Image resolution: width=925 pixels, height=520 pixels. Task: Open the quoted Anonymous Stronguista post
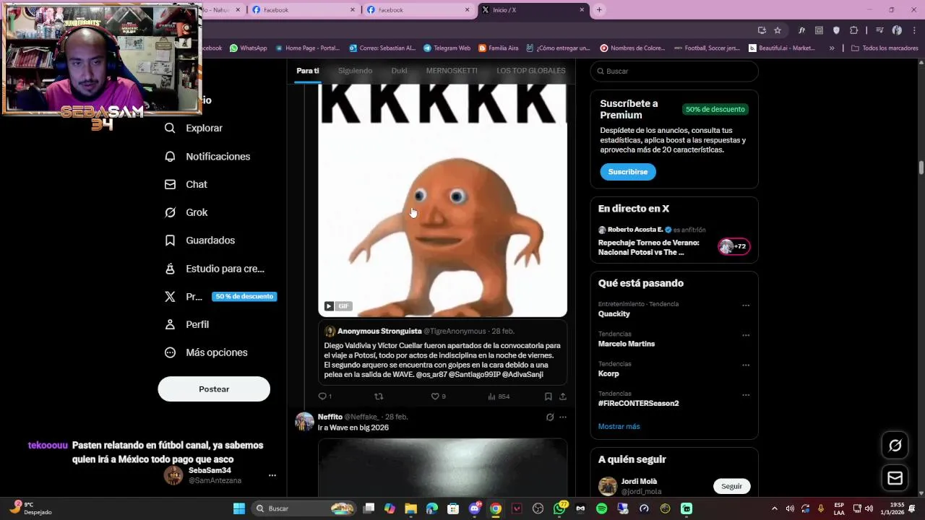coord(442,352)
